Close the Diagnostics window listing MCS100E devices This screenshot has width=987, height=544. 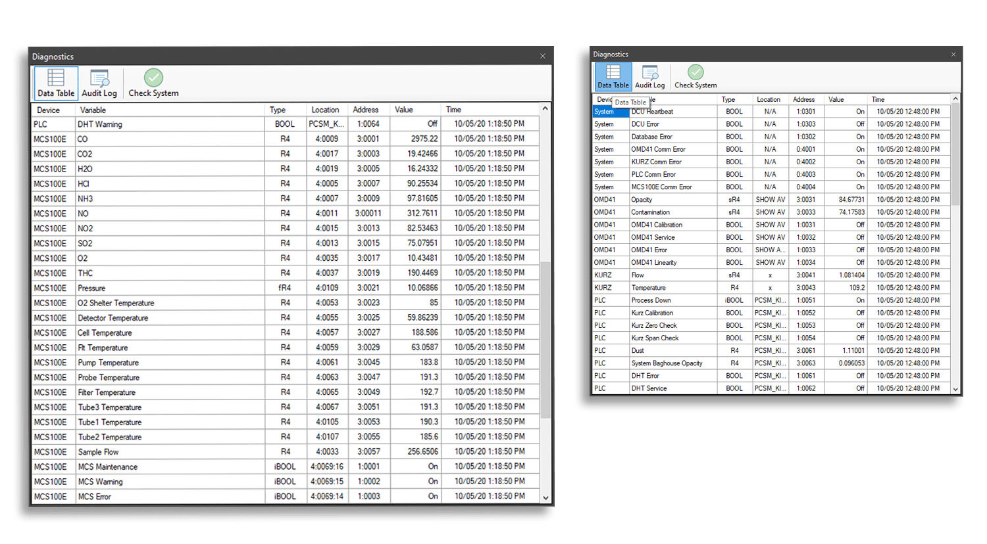(543, 57)
